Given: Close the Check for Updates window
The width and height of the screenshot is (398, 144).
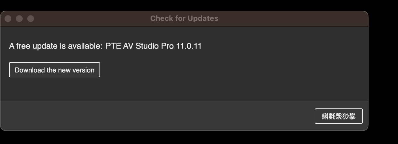Looking at the screenshot, I should click(x=8, y=19).
